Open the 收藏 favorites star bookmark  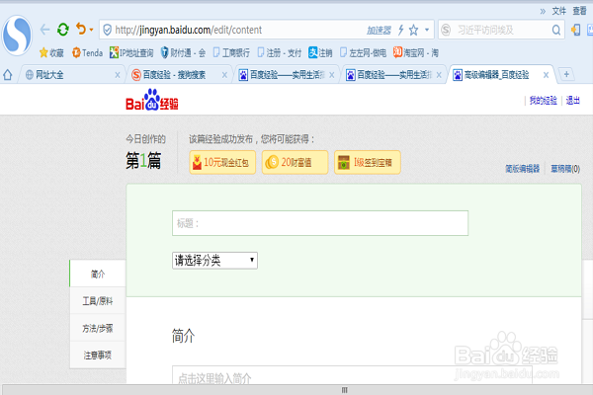51,53
